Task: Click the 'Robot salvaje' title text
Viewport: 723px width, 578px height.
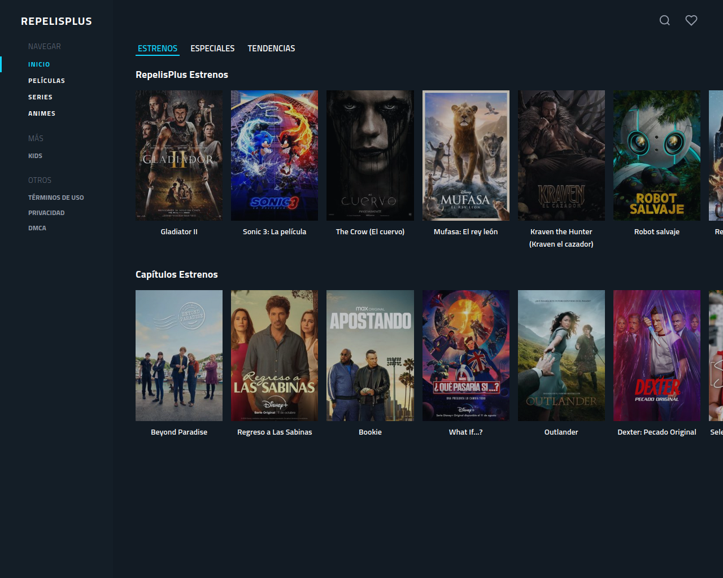Action: pyautogui.click(x=657, y=232)
